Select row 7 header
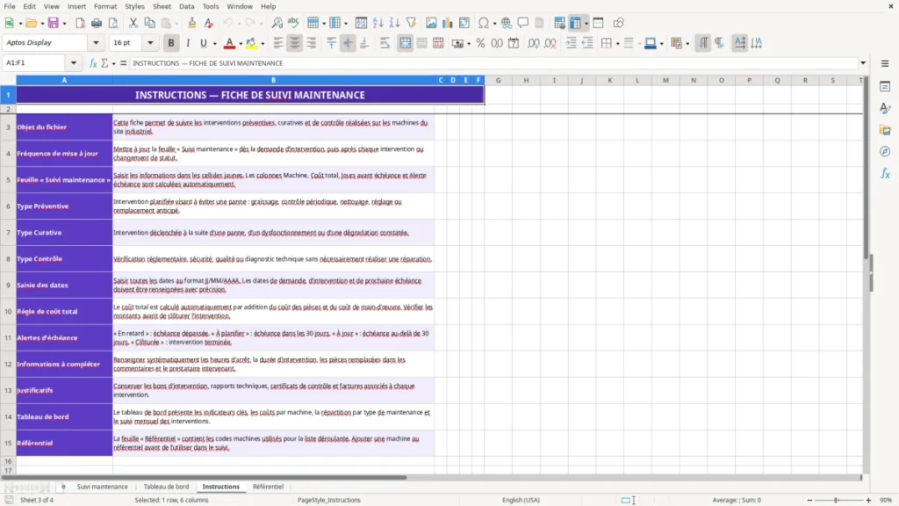This screenshot has height=506, width=899. point(8,232)
